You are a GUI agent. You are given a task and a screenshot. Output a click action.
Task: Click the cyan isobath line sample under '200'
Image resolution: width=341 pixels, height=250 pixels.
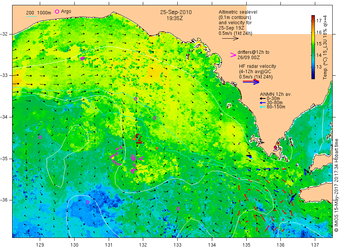click(x=31, y=16)
